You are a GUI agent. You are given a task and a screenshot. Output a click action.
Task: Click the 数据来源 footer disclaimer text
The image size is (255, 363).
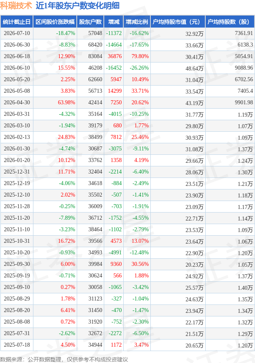click(64, 359)
